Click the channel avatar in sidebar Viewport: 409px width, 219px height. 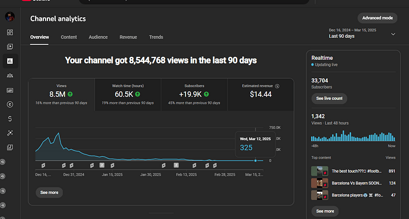pyautogui.click(x=10, y=17)
